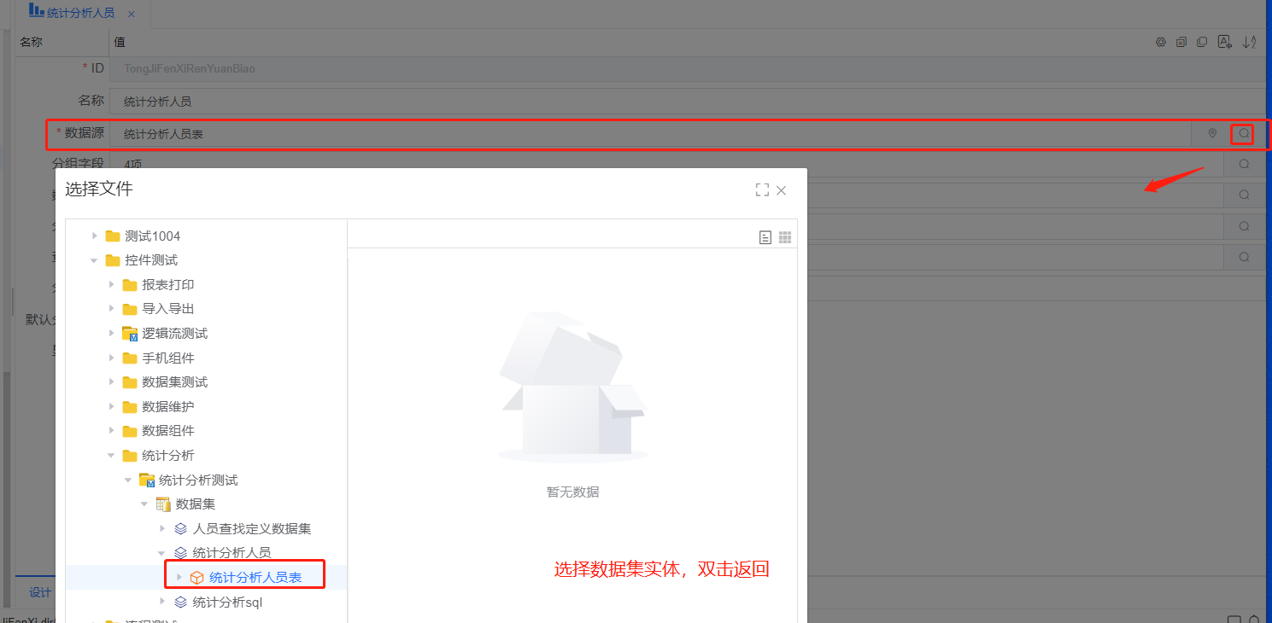Click the location pin icon in 数据源 row
This screenshot has height=623, width=1272.
(x=1211, y=134)
